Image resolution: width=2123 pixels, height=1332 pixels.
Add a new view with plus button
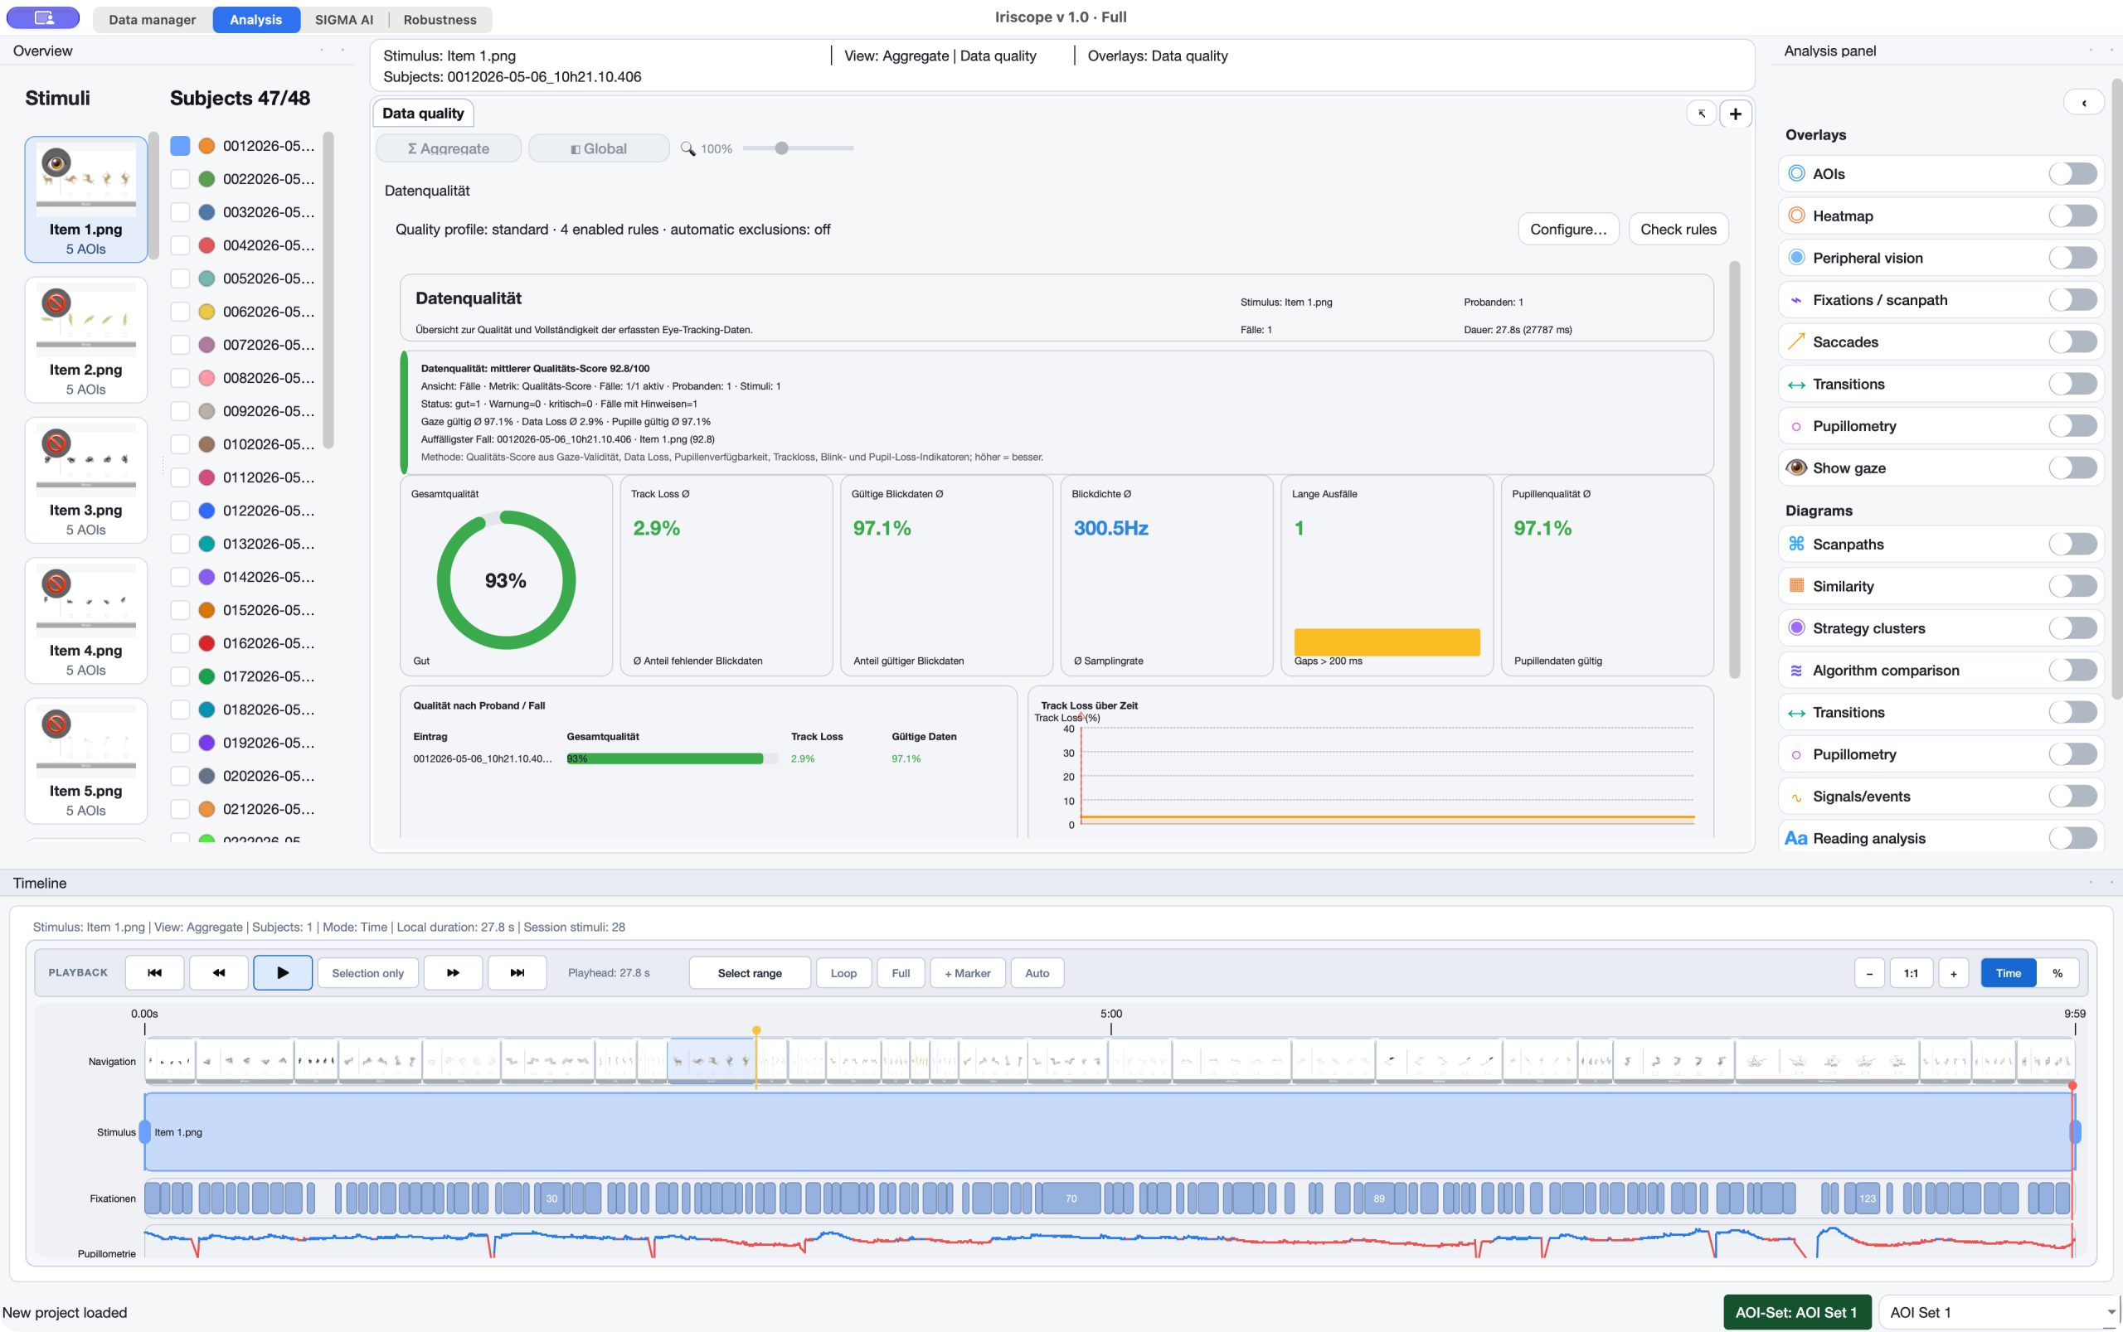tap(1735, 114)
